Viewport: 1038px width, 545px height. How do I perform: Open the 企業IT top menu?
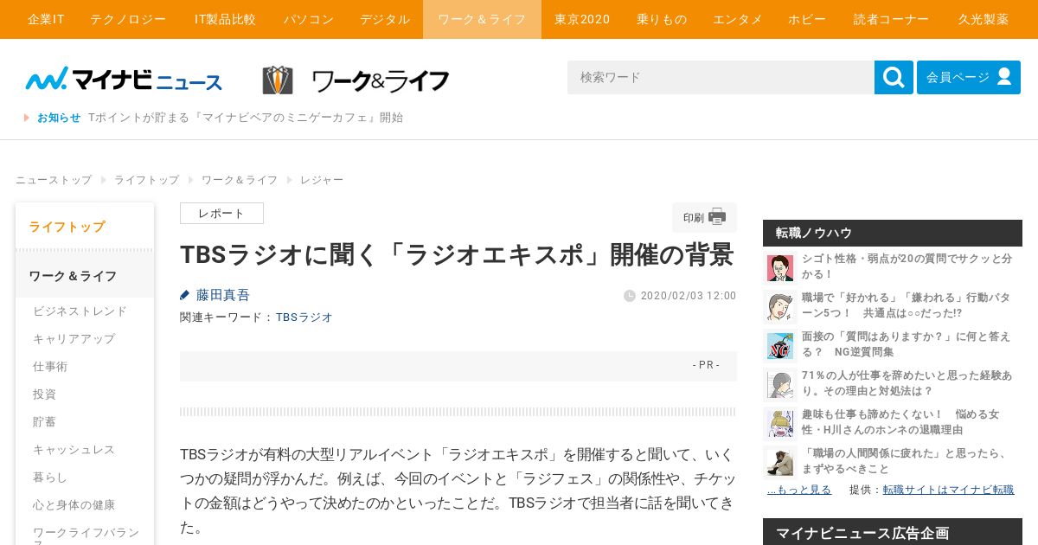(46, 19)
